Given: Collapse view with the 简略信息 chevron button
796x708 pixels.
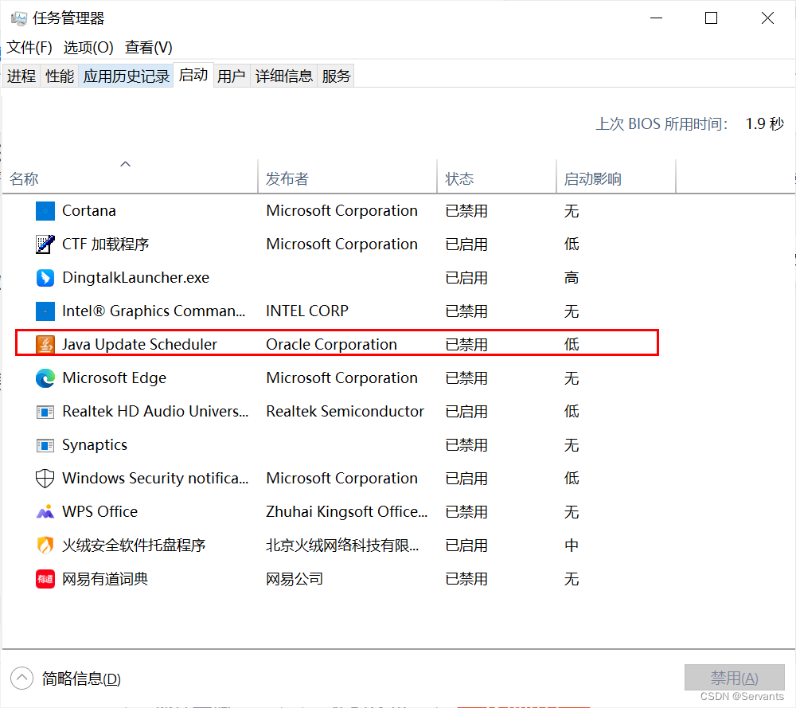Looking at the screenshot, I should (x=21, y=678).
